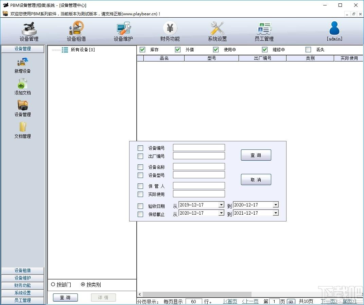
Task: Uncheck the 库存 filter checkbox
Action: tap(142, 50)
